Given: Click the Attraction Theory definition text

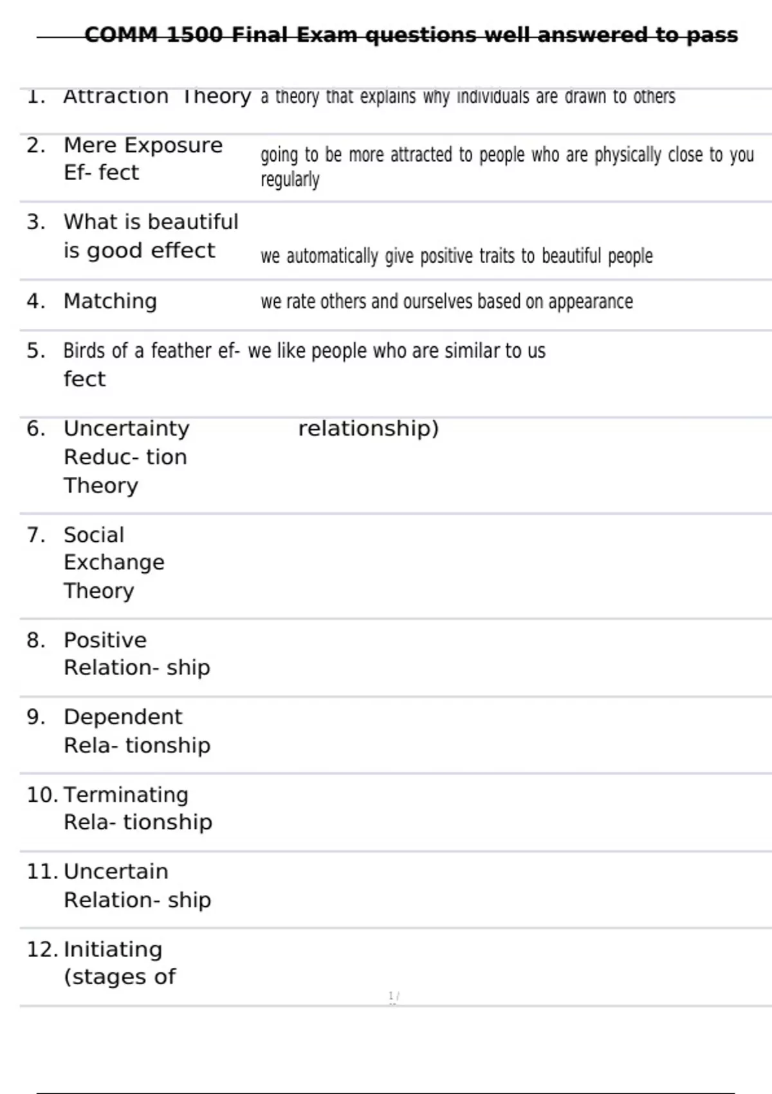Looking at the screenshot, I should click(x=468, y=97).
